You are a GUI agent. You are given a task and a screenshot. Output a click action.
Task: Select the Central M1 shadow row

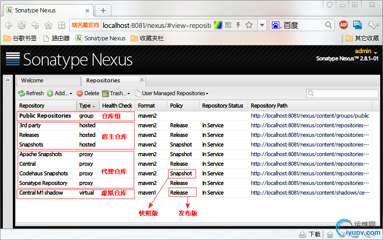[x=194, y=193]
